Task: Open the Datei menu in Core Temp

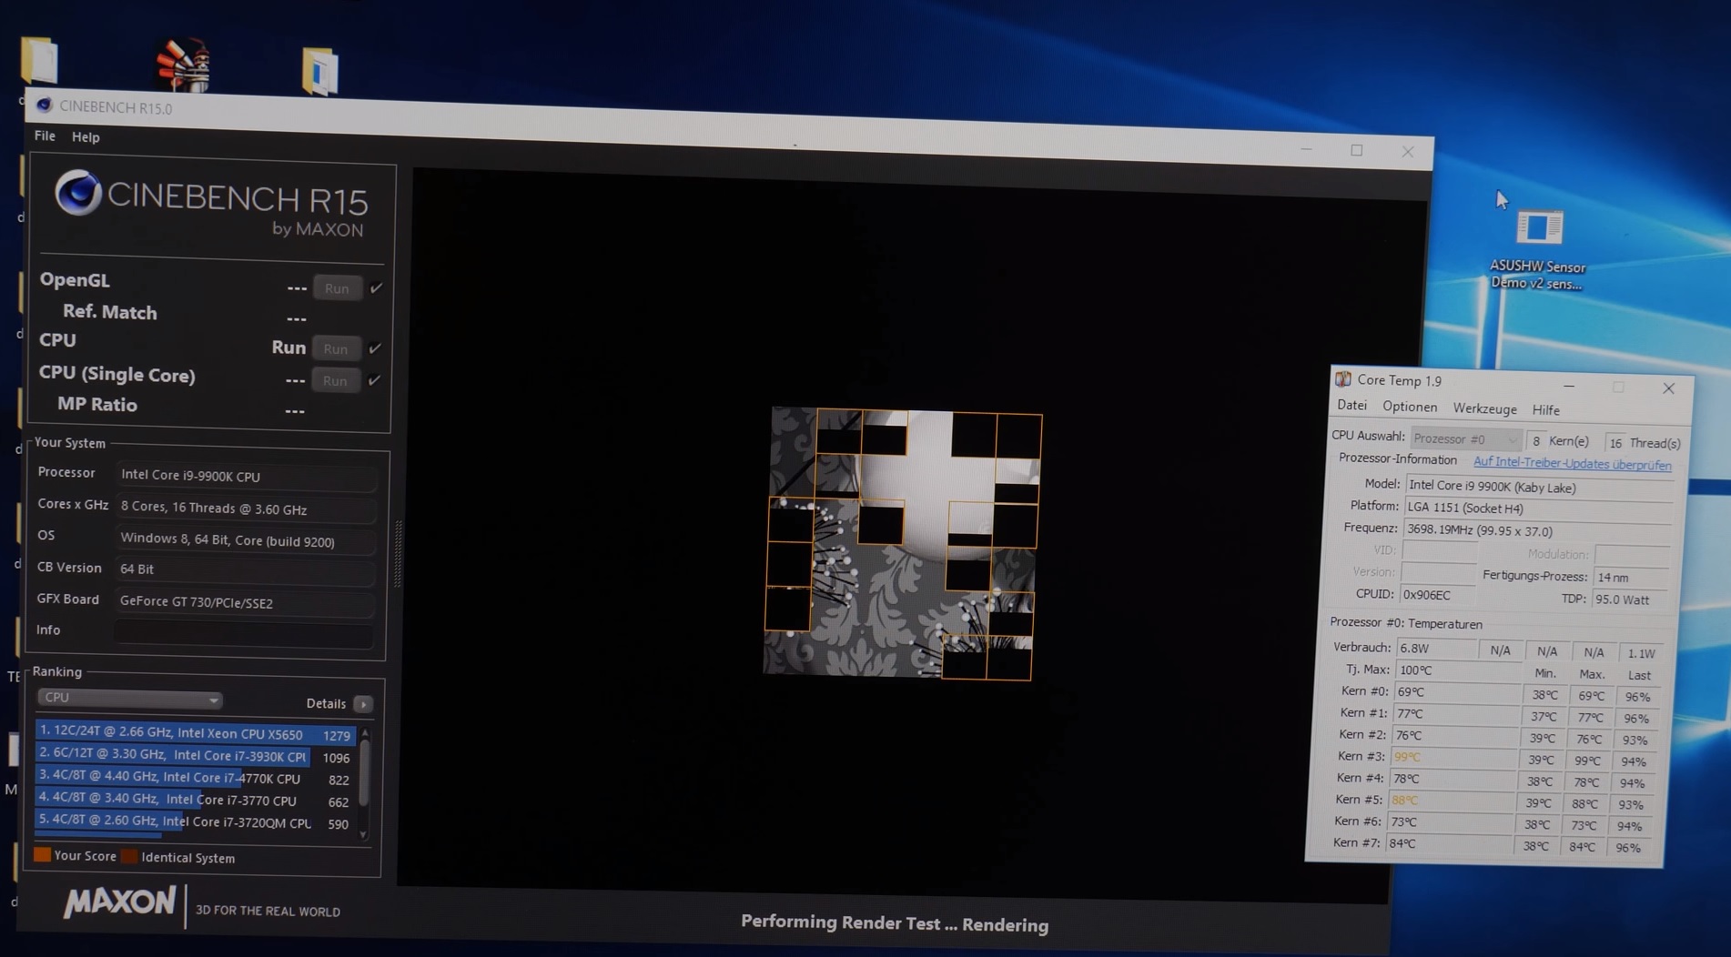Action: tap(1351, 406)
